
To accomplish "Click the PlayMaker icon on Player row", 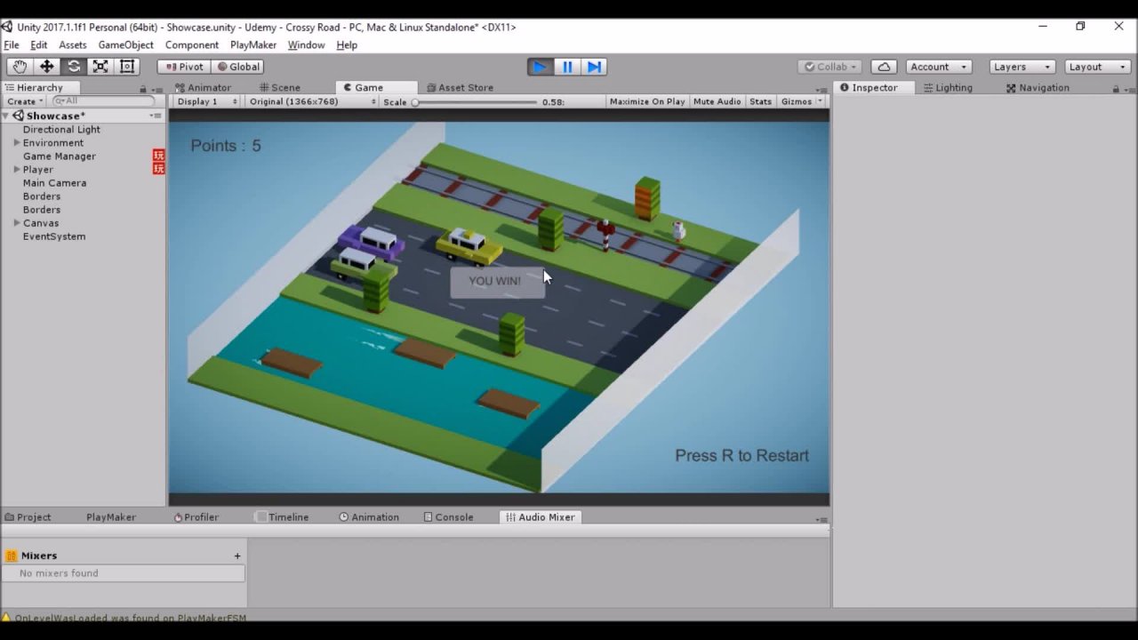I will pyautogui.click(x=158, y=169).
